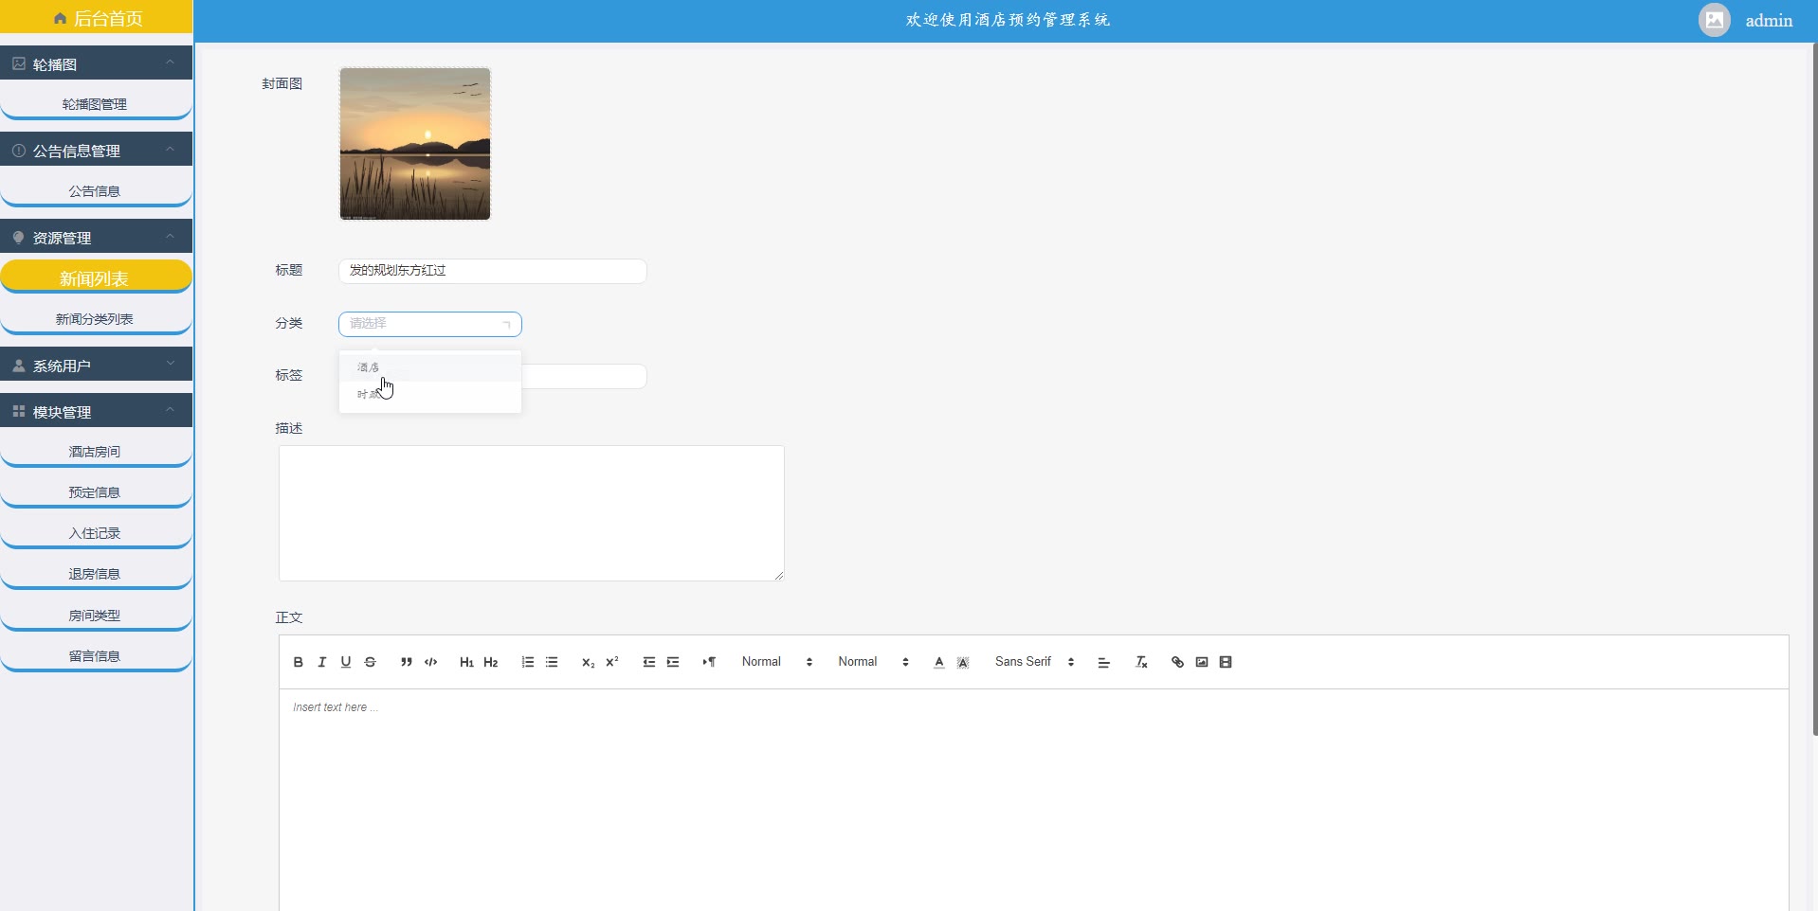Click the admin avatar icon

[1714, 20]
